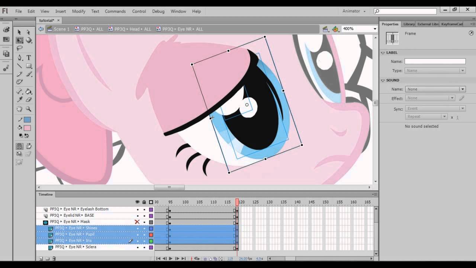Switch to the KeyframeCad tab
This screenshot has height=268, width=476.
452,24
